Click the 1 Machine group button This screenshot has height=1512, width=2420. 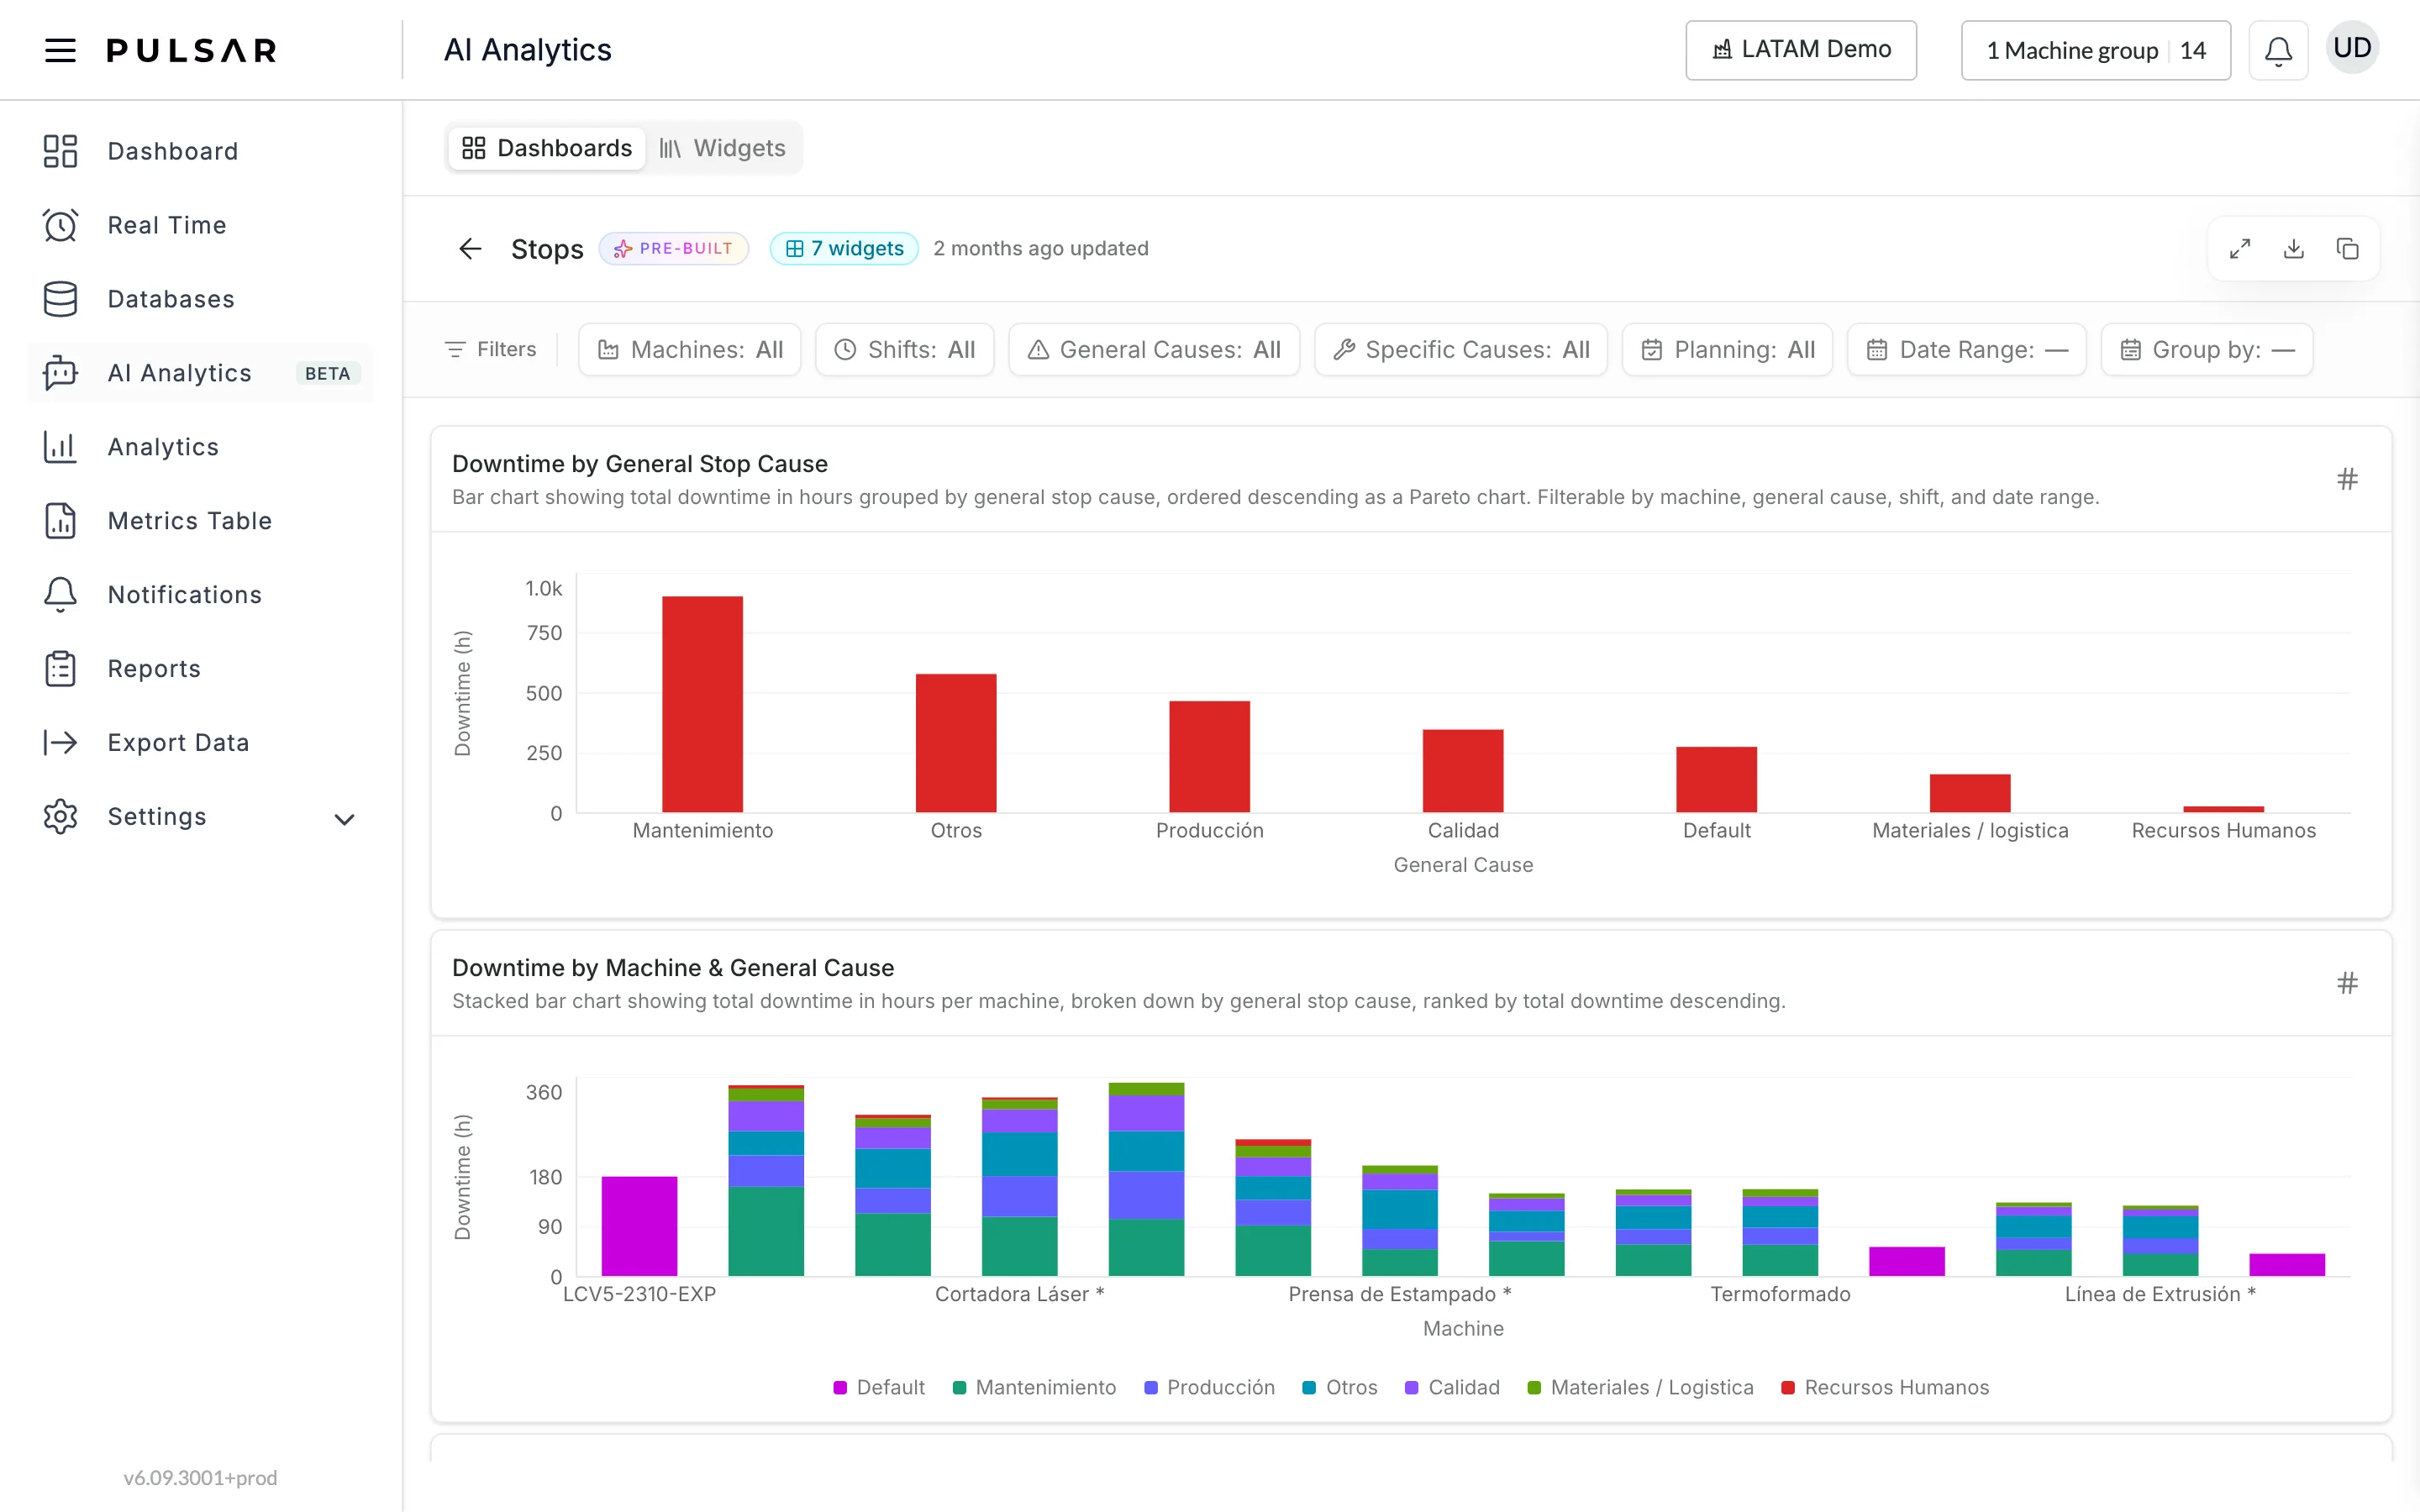[x=2096, y=50]
